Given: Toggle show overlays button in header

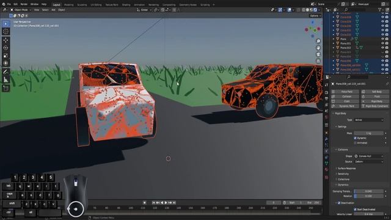Looking at the screenshot, I should [289, 10].
